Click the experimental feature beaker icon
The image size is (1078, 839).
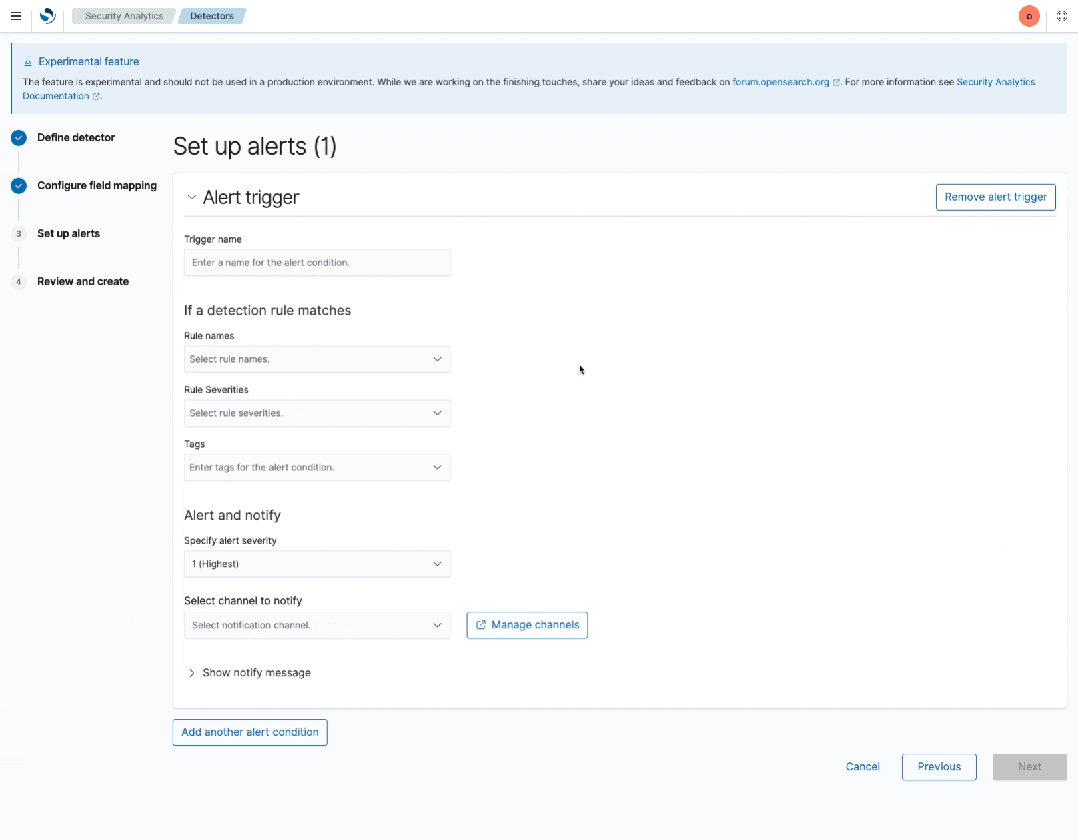(27, 61)
